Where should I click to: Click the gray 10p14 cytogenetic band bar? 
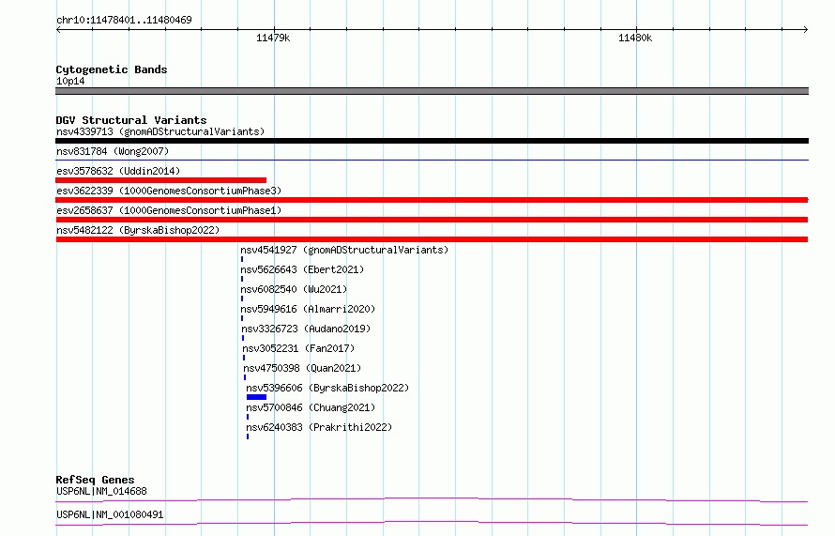click(432, 91)
